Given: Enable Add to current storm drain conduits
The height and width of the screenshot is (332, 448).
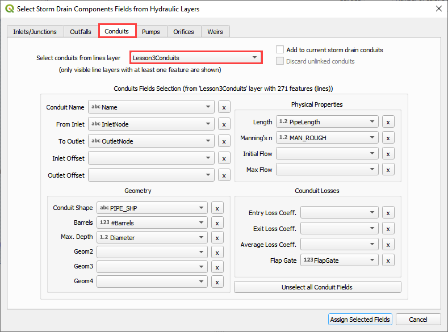Looking at the screenshot, I should [x=280, y=50].
